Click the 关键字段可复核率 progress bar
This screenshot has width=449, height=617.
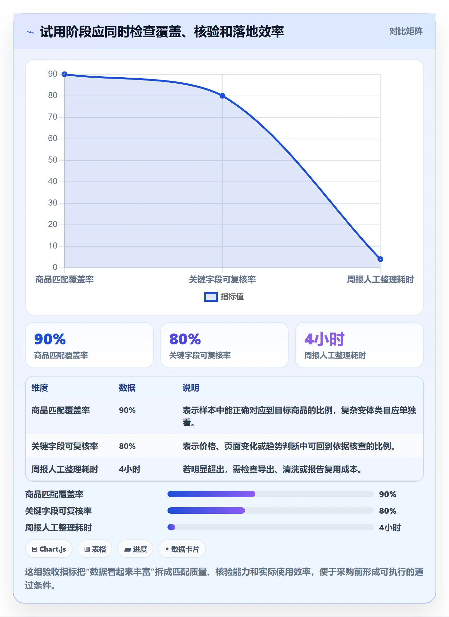click(271, 511)
